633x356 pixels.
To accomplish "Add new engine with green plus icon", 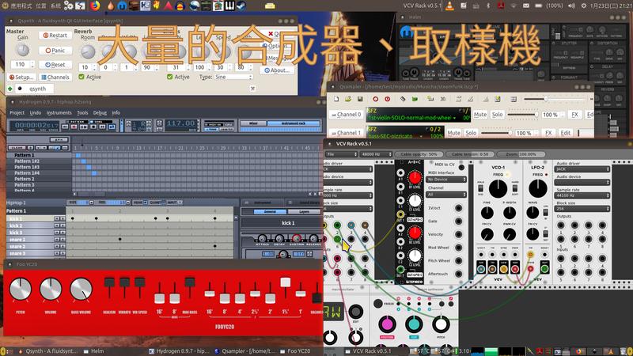I will tap(10, 89).
